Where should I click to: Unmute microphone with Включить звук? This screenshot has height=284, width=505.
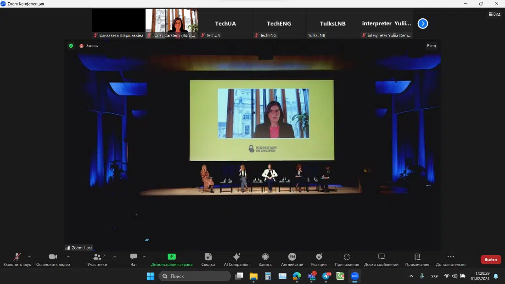pyautogui.click(x=17, y=257)
